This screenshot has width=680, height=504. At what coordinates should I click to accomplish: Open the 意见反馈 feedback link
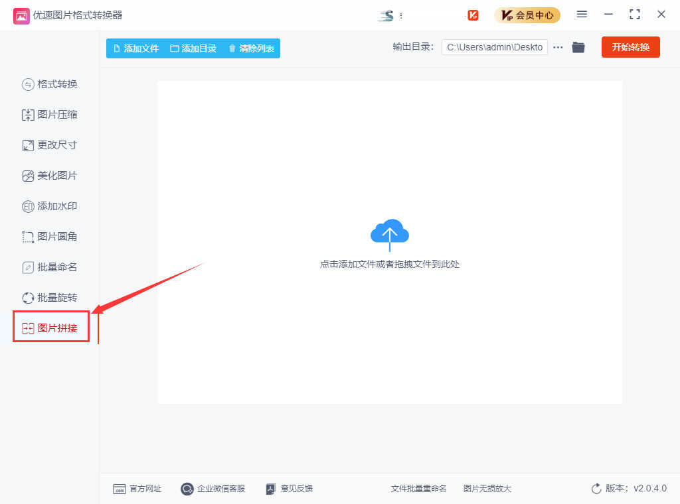[289, 489]
